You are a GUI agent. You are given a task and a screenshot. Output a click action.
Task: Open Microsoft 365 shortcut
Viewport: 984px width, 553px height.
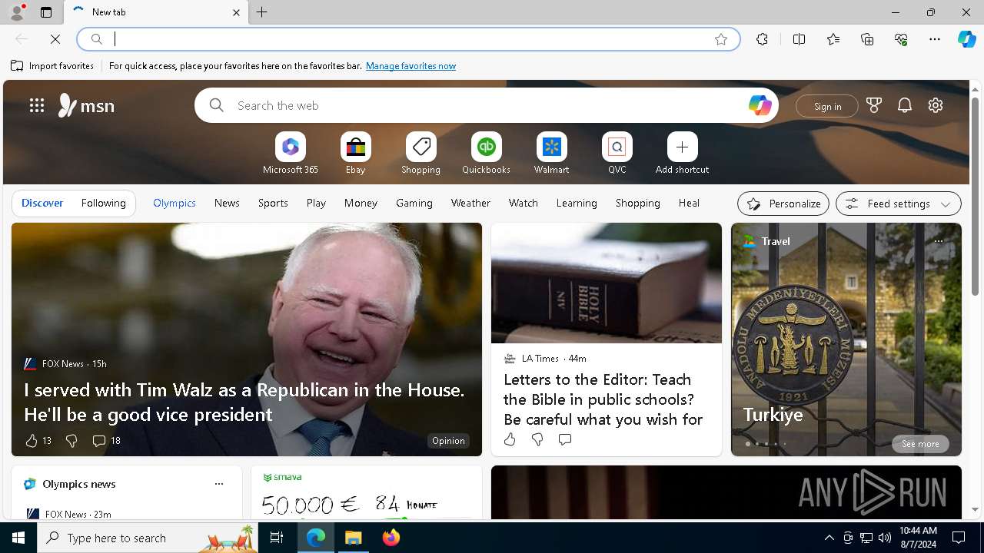[290, 154]
